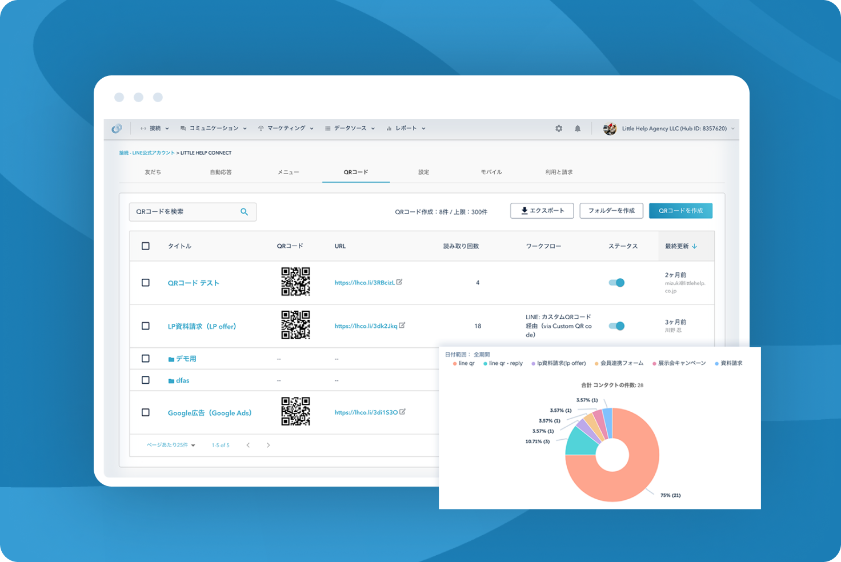The width and height of the screenshot is (841, 562).
Task: Expand the マーケティング dropdown menu
Action: (286, 129)
